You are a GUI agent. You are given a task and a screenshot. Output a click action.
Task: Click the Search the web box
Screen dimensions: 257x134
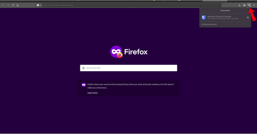point(131,68)
